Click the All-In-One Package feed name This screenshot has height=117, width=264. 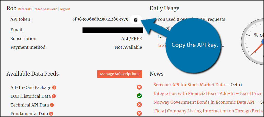31,88
